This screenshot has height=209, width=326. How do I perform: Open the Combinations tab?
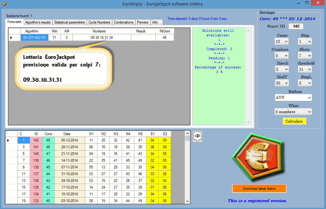pyautogui.click(x=123, y=23)
